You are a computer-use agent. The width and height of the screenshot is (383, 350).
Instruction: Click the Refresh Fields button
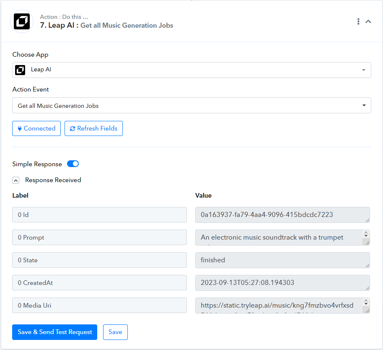(93, 128)
